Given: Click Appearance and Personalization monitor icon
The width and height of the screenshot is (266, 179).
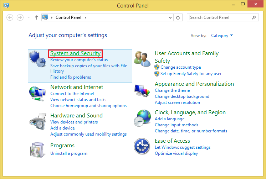Looking at the screenshot, I should pyautogui.click(x=142, y=91).
